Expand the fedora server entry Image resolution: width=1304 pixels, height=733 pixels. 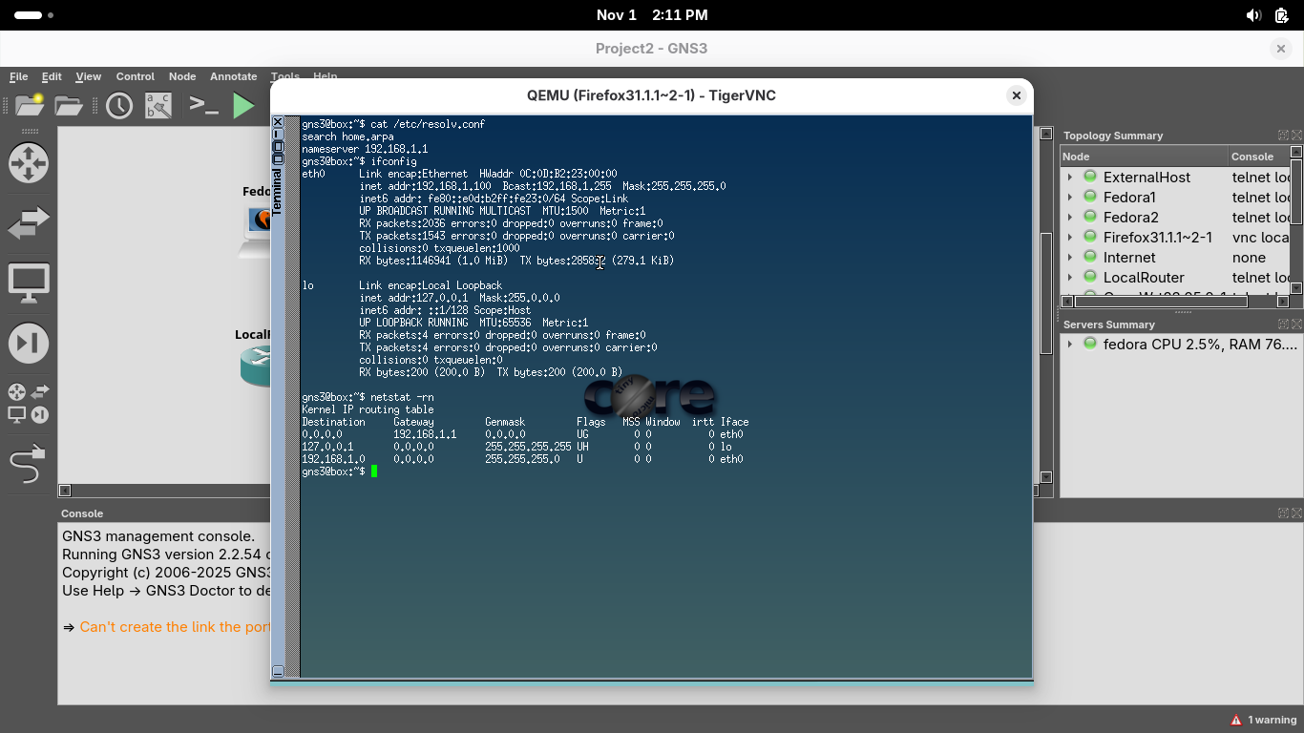tap(1069, 345)
